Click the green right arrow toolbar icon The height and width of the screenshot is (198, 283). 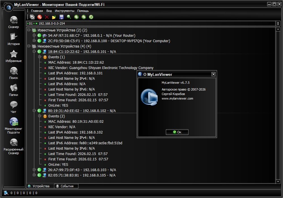pos(84,17)
